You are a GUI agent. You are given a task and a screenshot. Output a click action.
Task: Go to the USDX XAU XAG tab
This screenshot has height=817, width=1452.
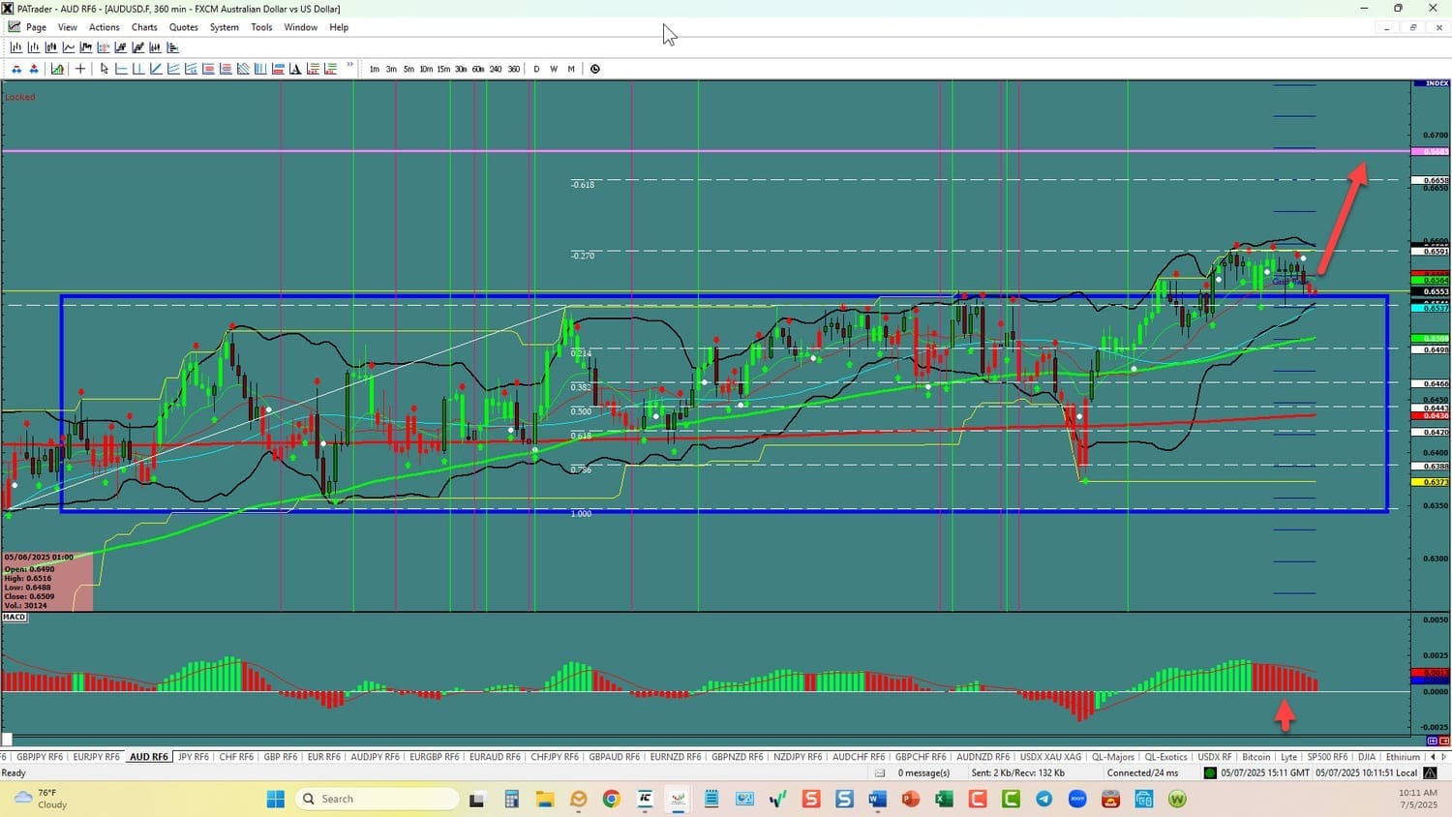[1050, 757]
